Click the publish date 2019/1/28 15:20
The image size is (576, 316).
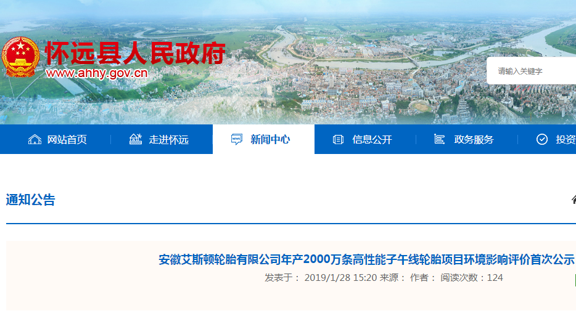340,277
